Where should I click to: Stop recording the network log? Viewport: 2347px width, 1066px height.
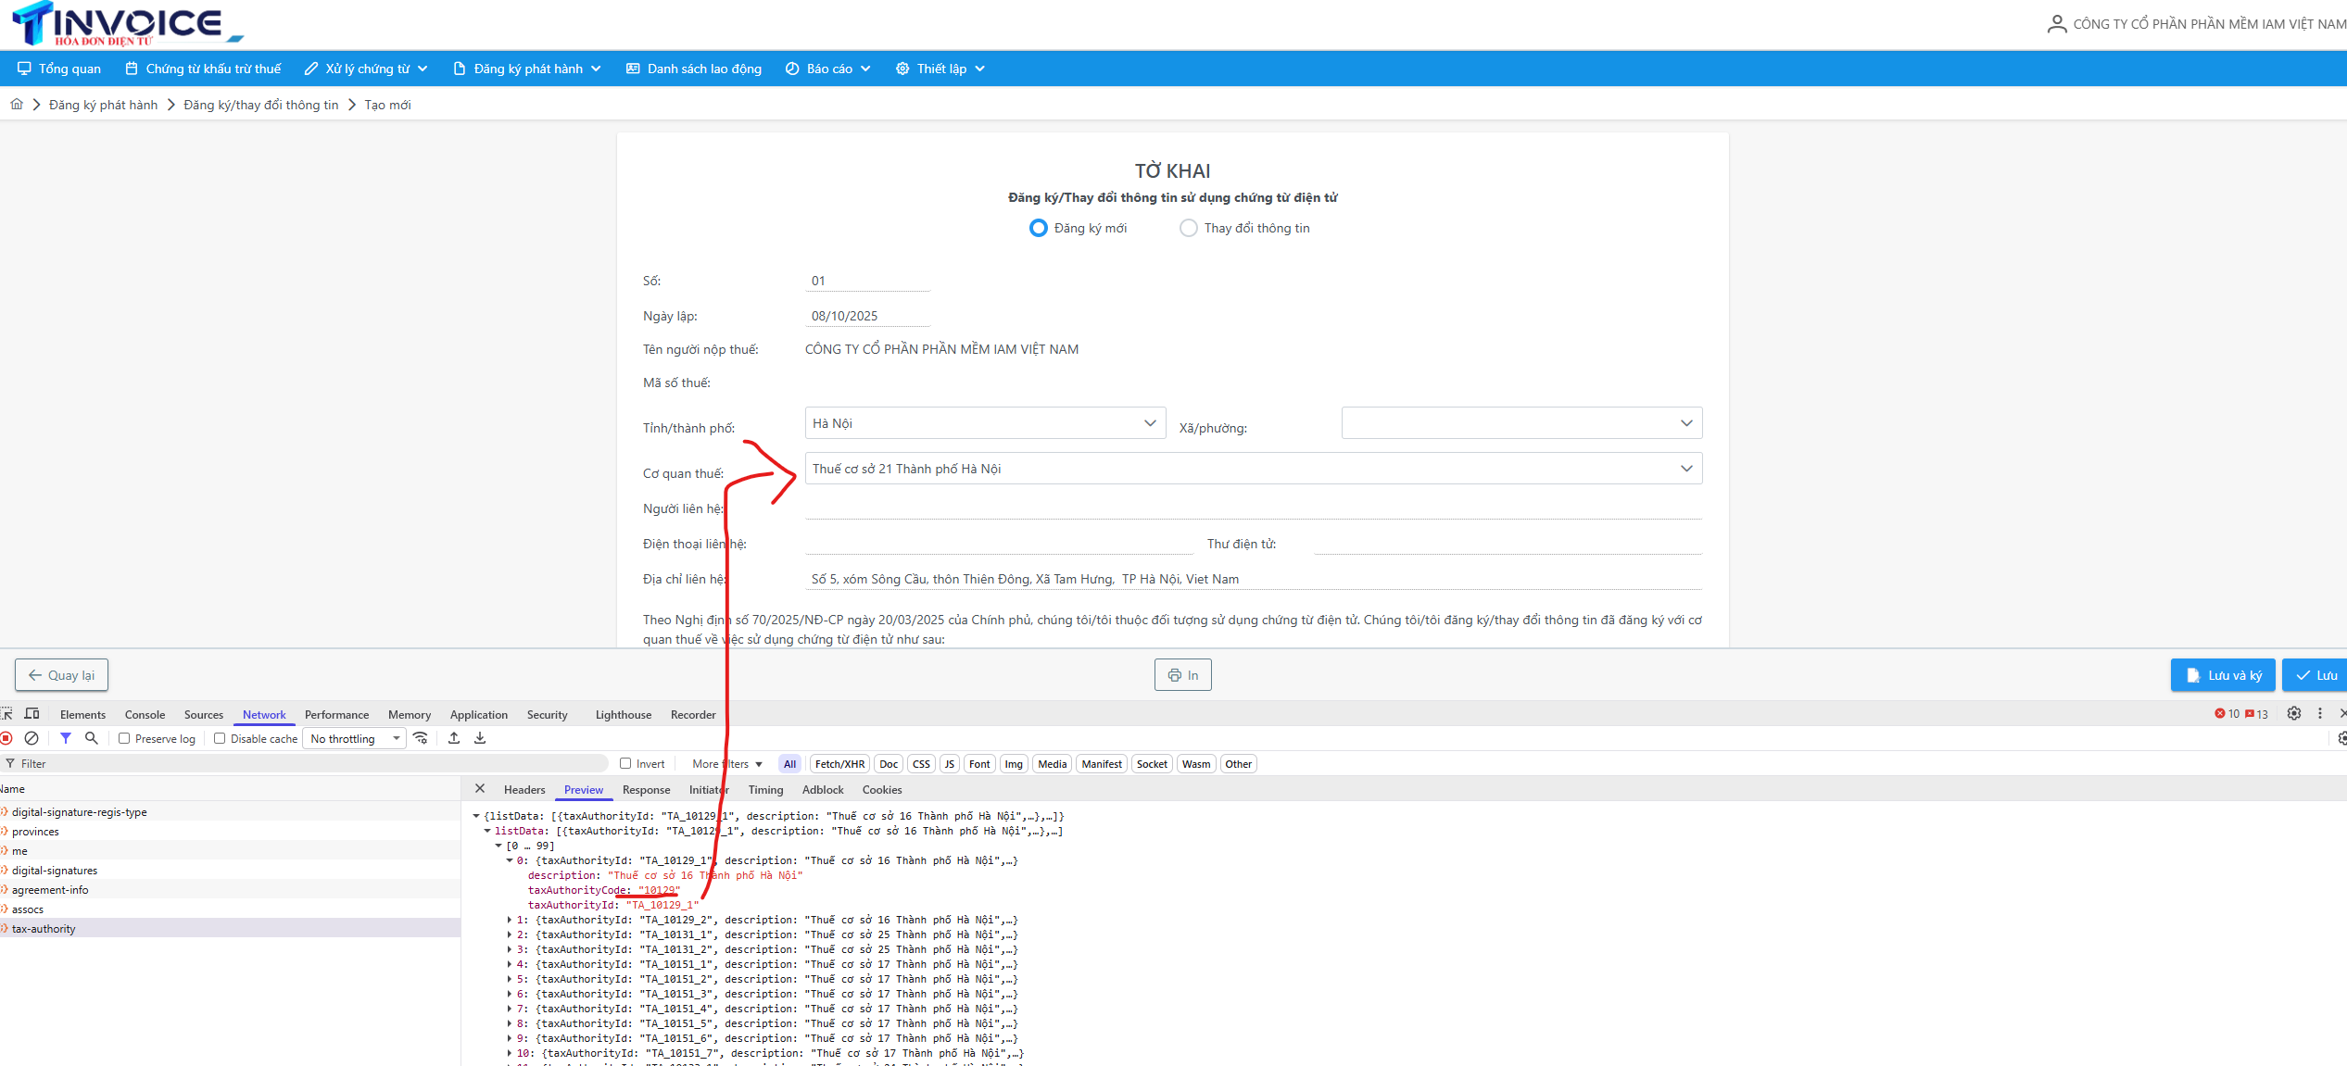pos(6,738)
